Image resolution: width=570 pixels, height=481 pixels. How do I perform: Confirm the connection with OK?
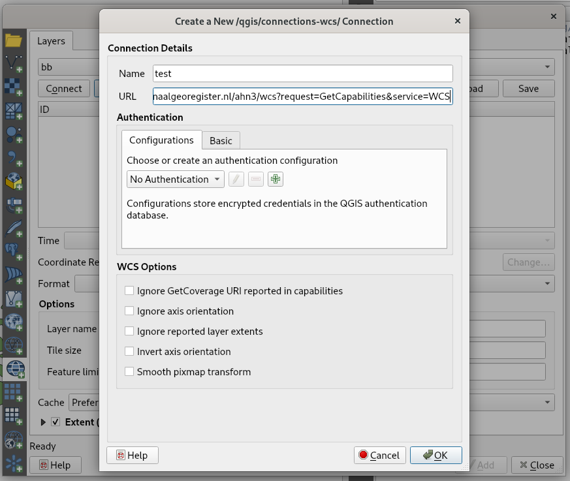(436, 455)
